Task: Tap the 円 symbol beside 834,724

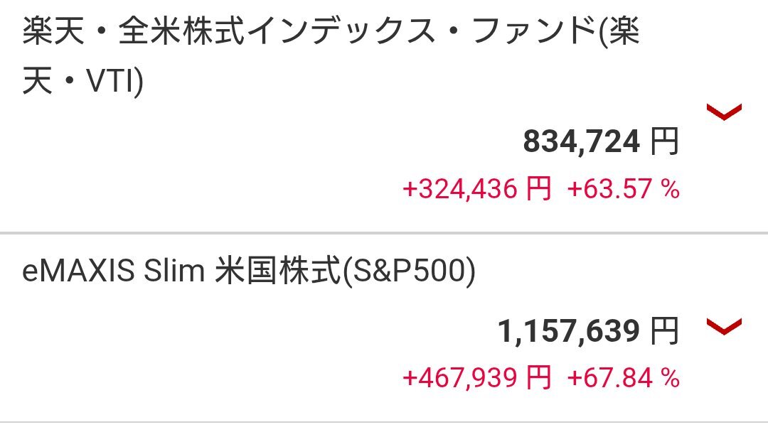Action: pyautogui.click(x=665, y=141)
